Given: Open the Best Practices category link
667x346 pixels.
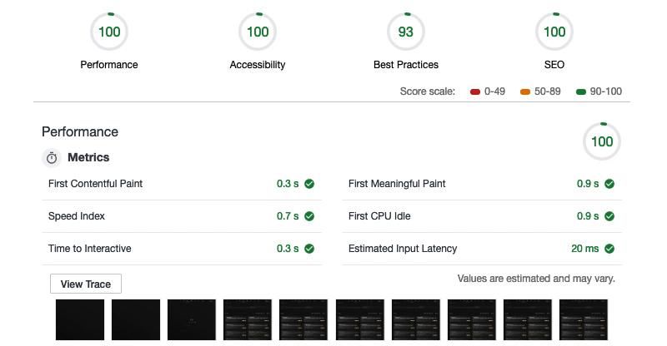Looking at the screenshot, I should (x=406, y=65).
